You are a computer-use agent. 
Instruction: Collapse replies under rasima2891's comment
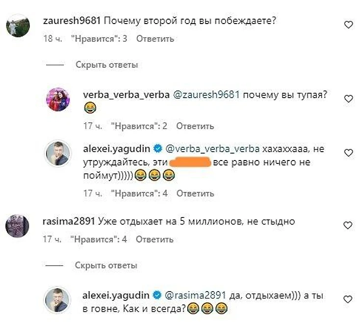click(106, 266)
